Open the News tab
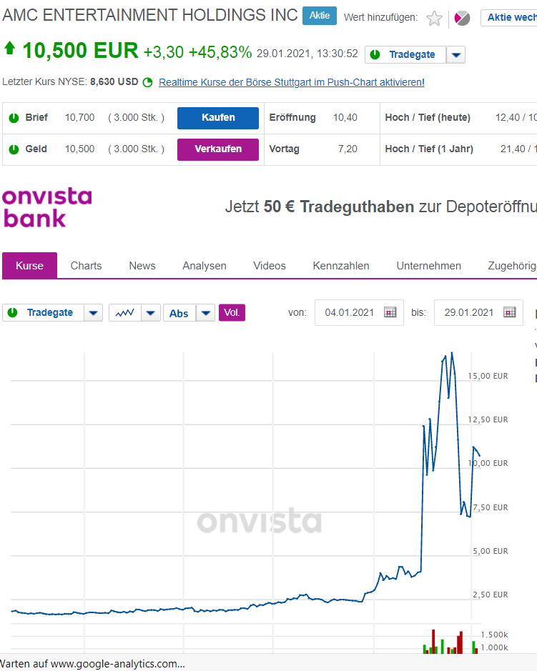 click(142, 266)
